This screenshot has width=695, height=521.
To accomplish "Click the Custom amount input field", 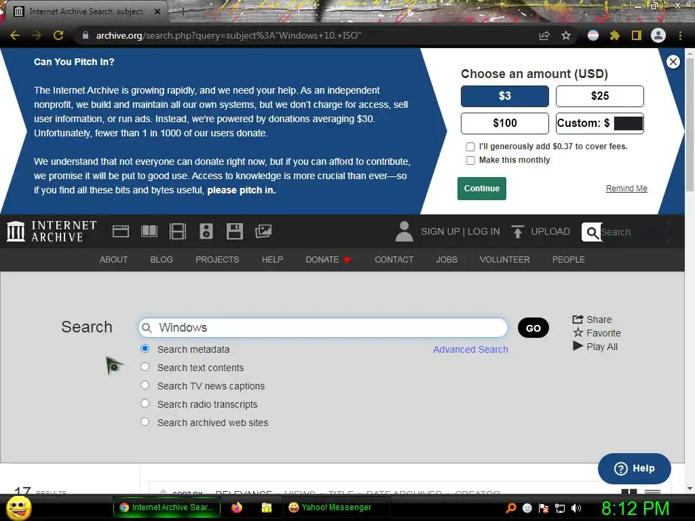I will point(628,123).
